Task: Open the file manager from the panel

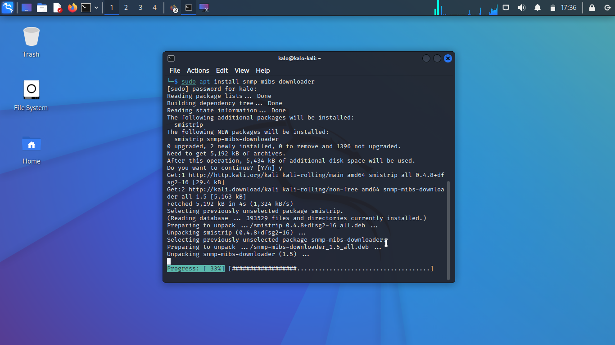Action: click(42, 8)
